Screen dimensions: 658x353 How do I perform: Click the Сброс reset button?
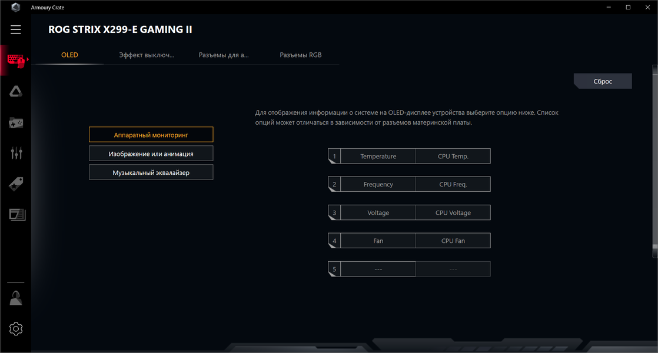pos(603,81)
